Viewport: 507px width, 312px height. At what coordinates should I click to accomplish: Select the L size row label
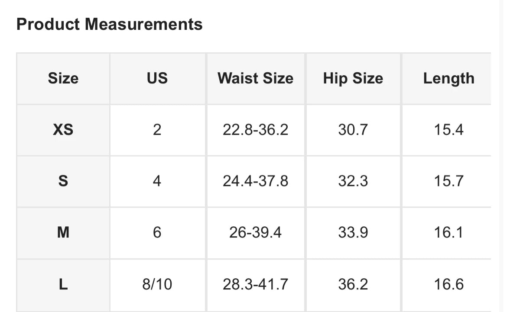tap(63, 285)
